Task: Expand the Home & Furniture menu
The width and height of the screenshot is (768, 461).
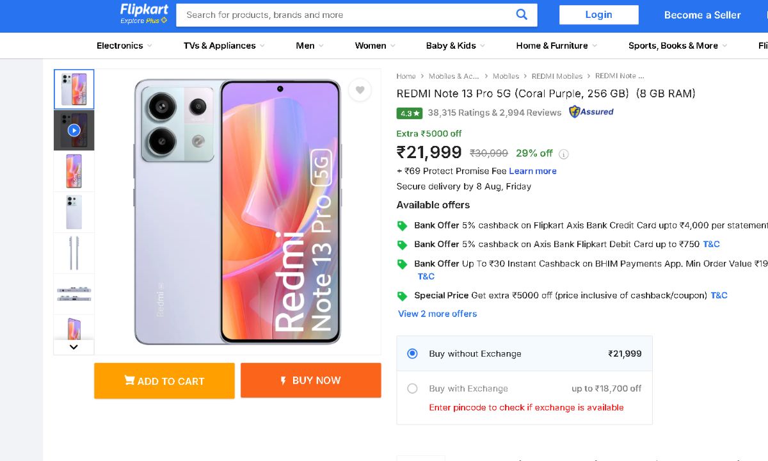Action: pos(556,45)
